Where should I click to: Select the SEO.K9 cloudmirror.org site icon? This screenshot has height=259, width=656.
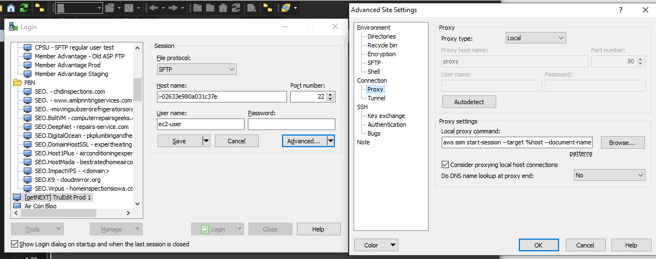click(28, 180)
